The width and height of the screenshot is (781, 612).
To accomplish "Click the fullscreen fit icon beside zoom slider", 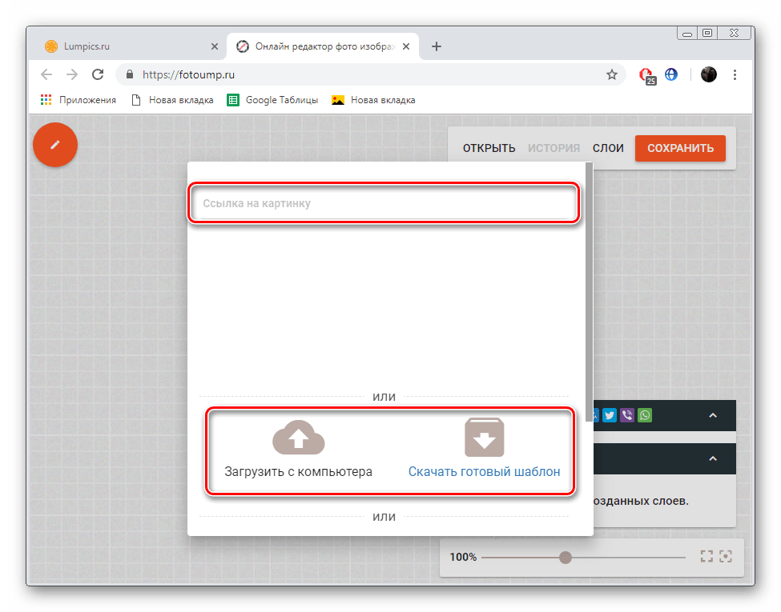I will pos(707,557).
